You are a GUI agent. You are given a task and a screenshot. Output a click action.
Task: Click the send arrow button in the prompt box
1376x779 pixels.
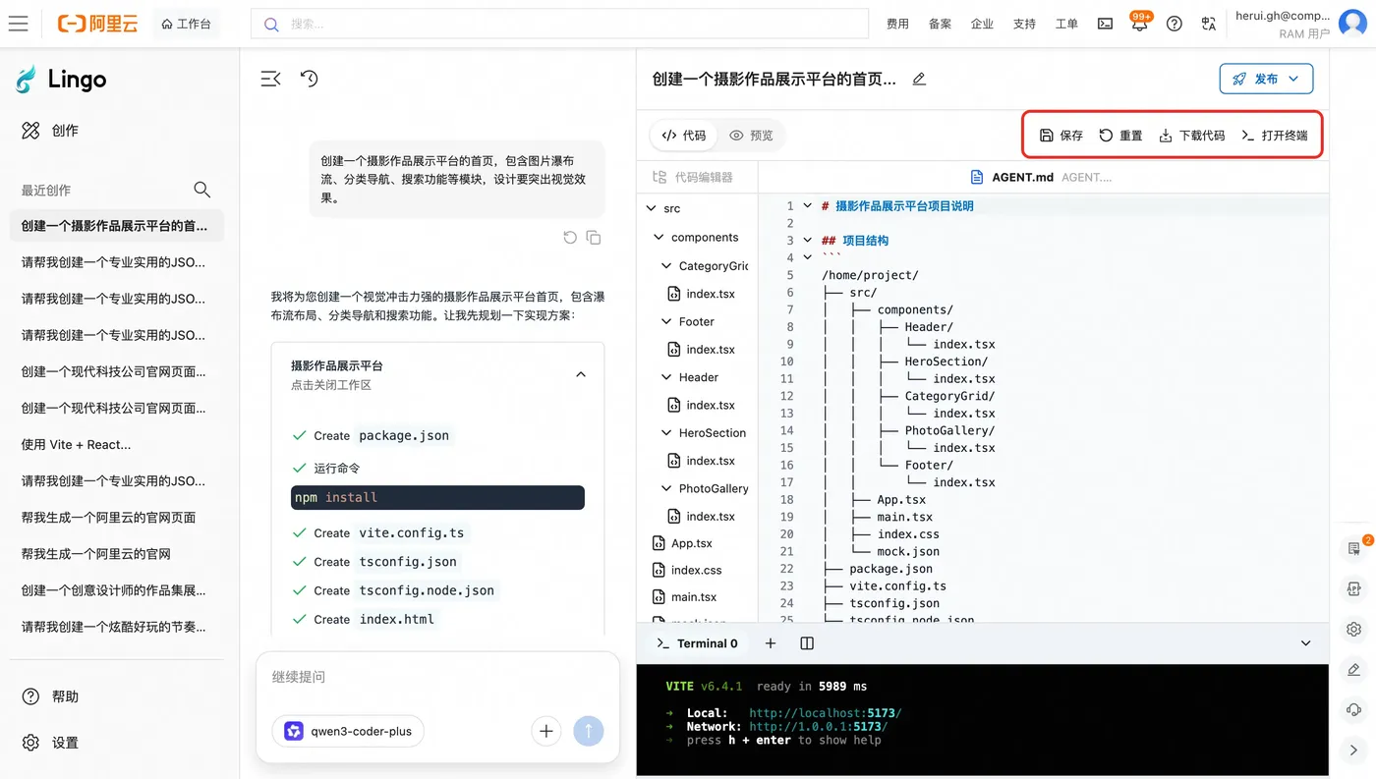pyautogui.click(x=589, y=731)
